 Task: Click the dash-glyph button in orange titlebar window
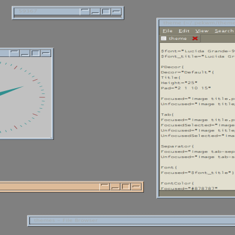(x=136, y=187)
